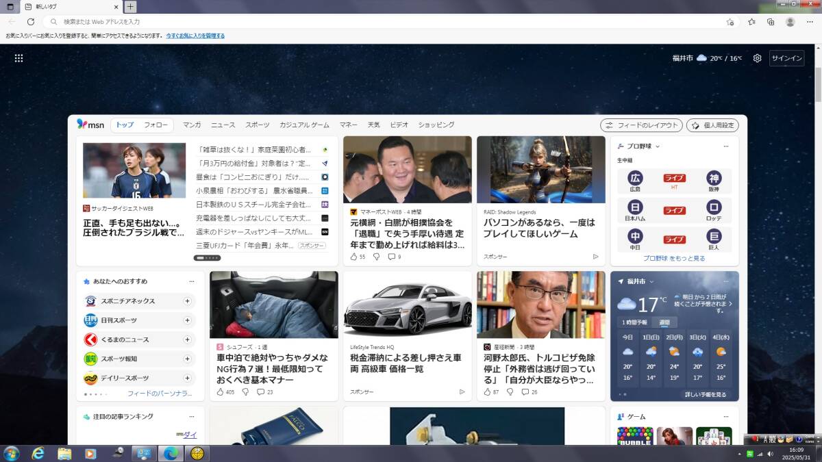Screen dimensions: 822x462
Task: Open the Edge settings and more menu
Action: tap(810, 22)
